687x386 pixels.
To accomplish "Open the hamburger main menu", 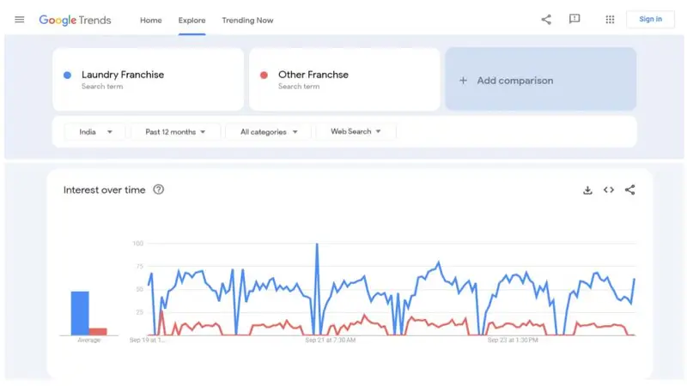I will coord(20,20).
